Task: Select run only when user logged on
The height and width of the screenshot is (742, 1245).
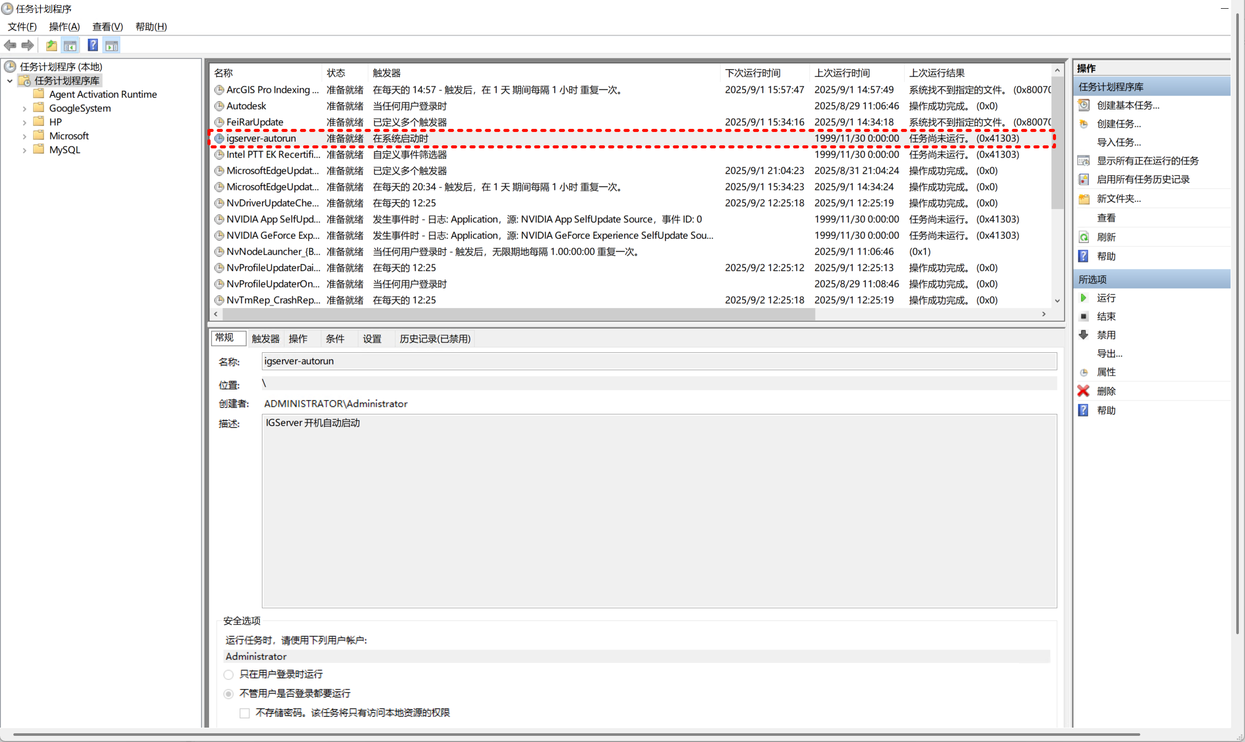Action: click(x=229, y=674)
